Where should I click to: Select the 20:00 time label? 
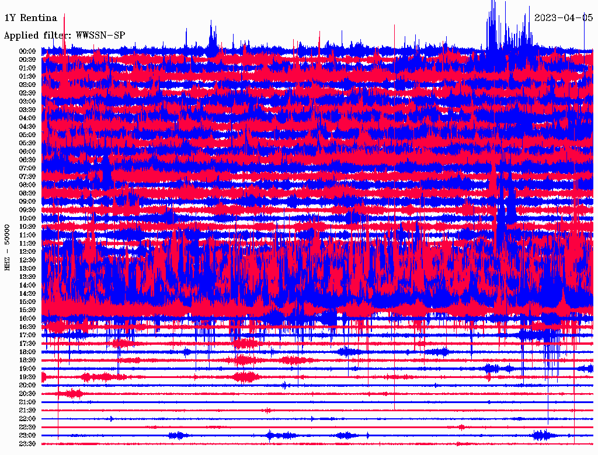(x=27, y=385)
